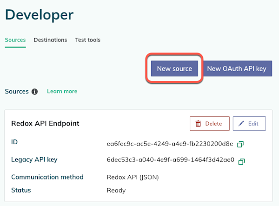Click the New source button
Image resolution: width=279 pixels, height=206 pixels.
pyautogui.click(x=174, y=68)
